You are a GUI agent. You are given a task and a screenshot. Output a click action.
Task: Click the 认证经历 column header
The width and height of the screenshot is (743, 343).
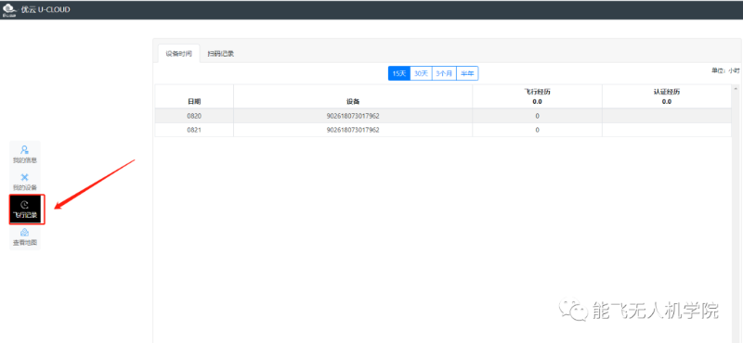coord(666,92)
